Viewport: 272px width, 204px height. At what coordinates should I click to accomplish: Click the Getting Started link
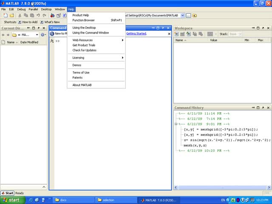136,34
